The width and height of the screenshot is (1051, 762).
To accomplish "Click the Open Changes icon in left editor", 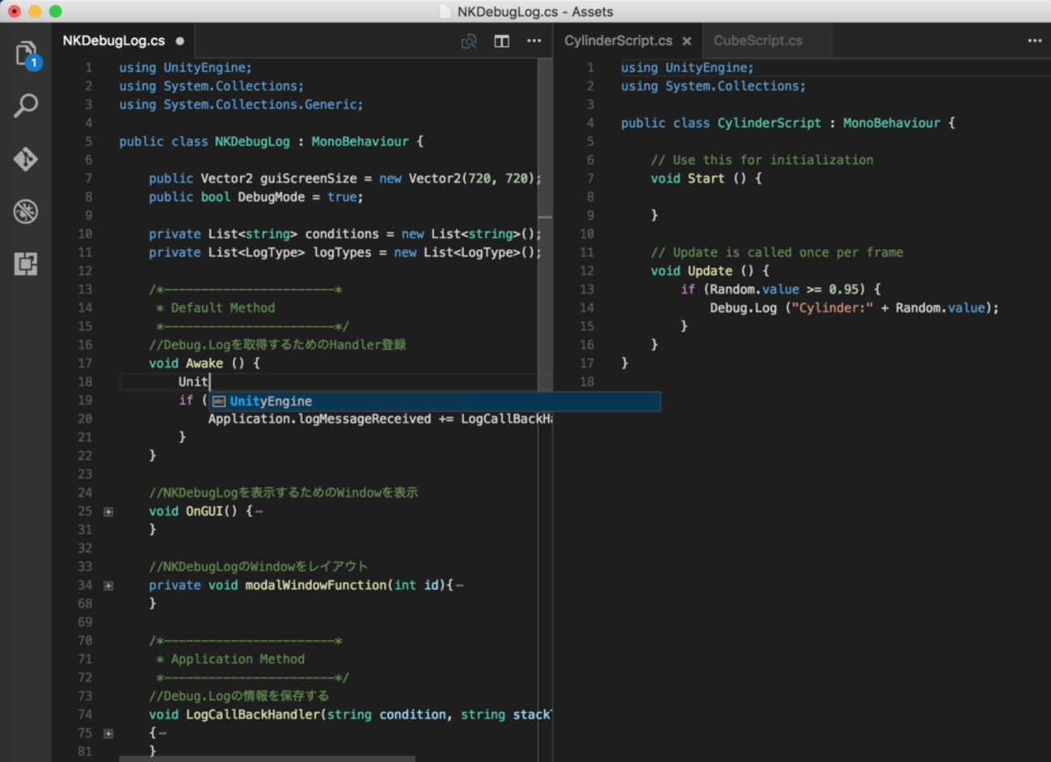I will point(469,41).
